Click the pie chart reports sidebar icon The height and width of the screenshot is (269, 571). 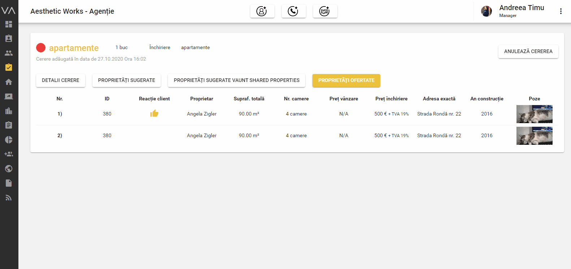pyautogui.click(x=9, y=140)
